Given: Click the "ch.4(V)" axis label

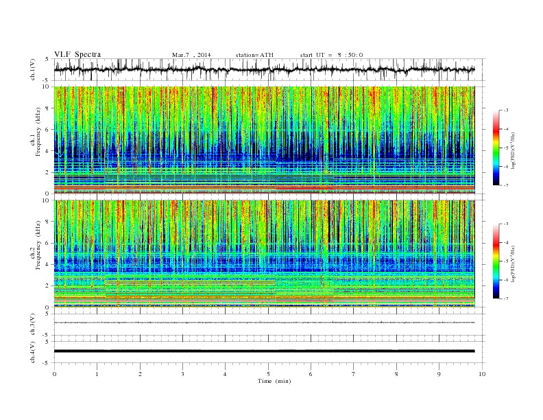Looking at the screenshot, I should 33,352.
